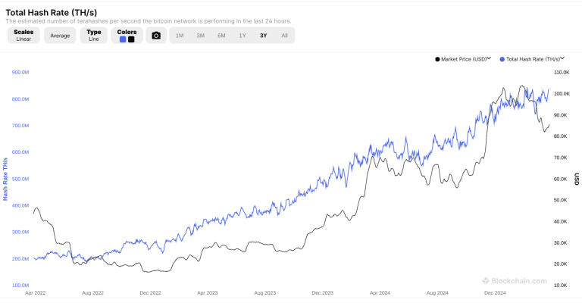
Task: Click the Total Hash Rate (TH/s) legend label
Action: coord(533,58)
